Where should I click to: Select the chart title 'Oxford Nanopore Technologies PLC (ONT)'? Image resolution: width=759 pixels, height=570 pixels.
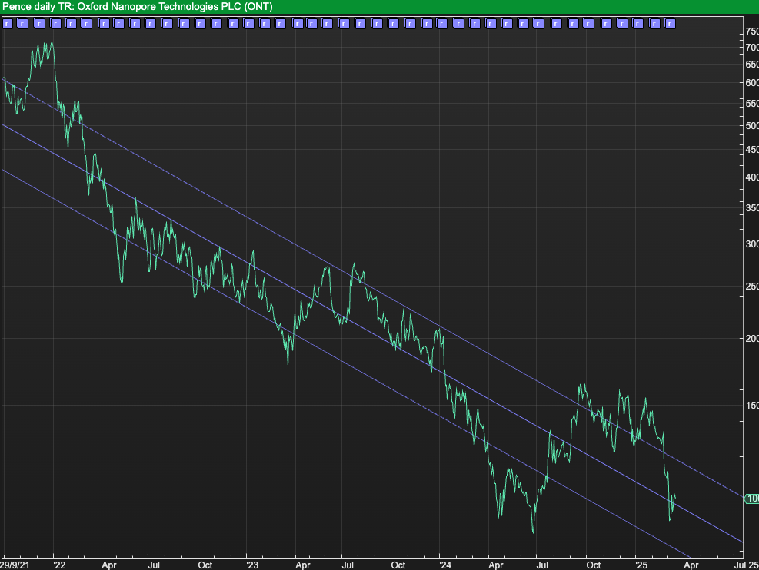[x=175, y=7]
